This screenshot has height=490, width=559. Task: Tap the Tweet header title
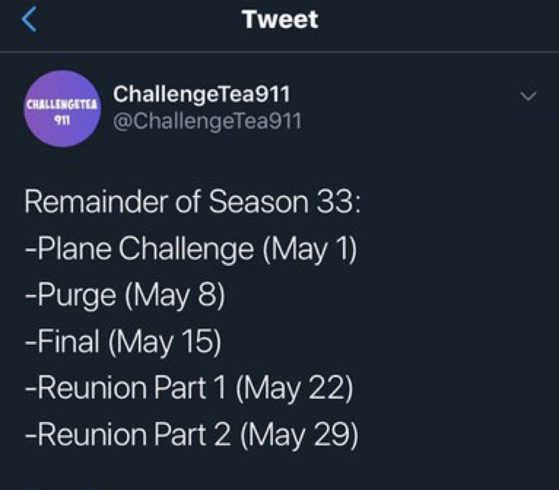coord(279,19)
